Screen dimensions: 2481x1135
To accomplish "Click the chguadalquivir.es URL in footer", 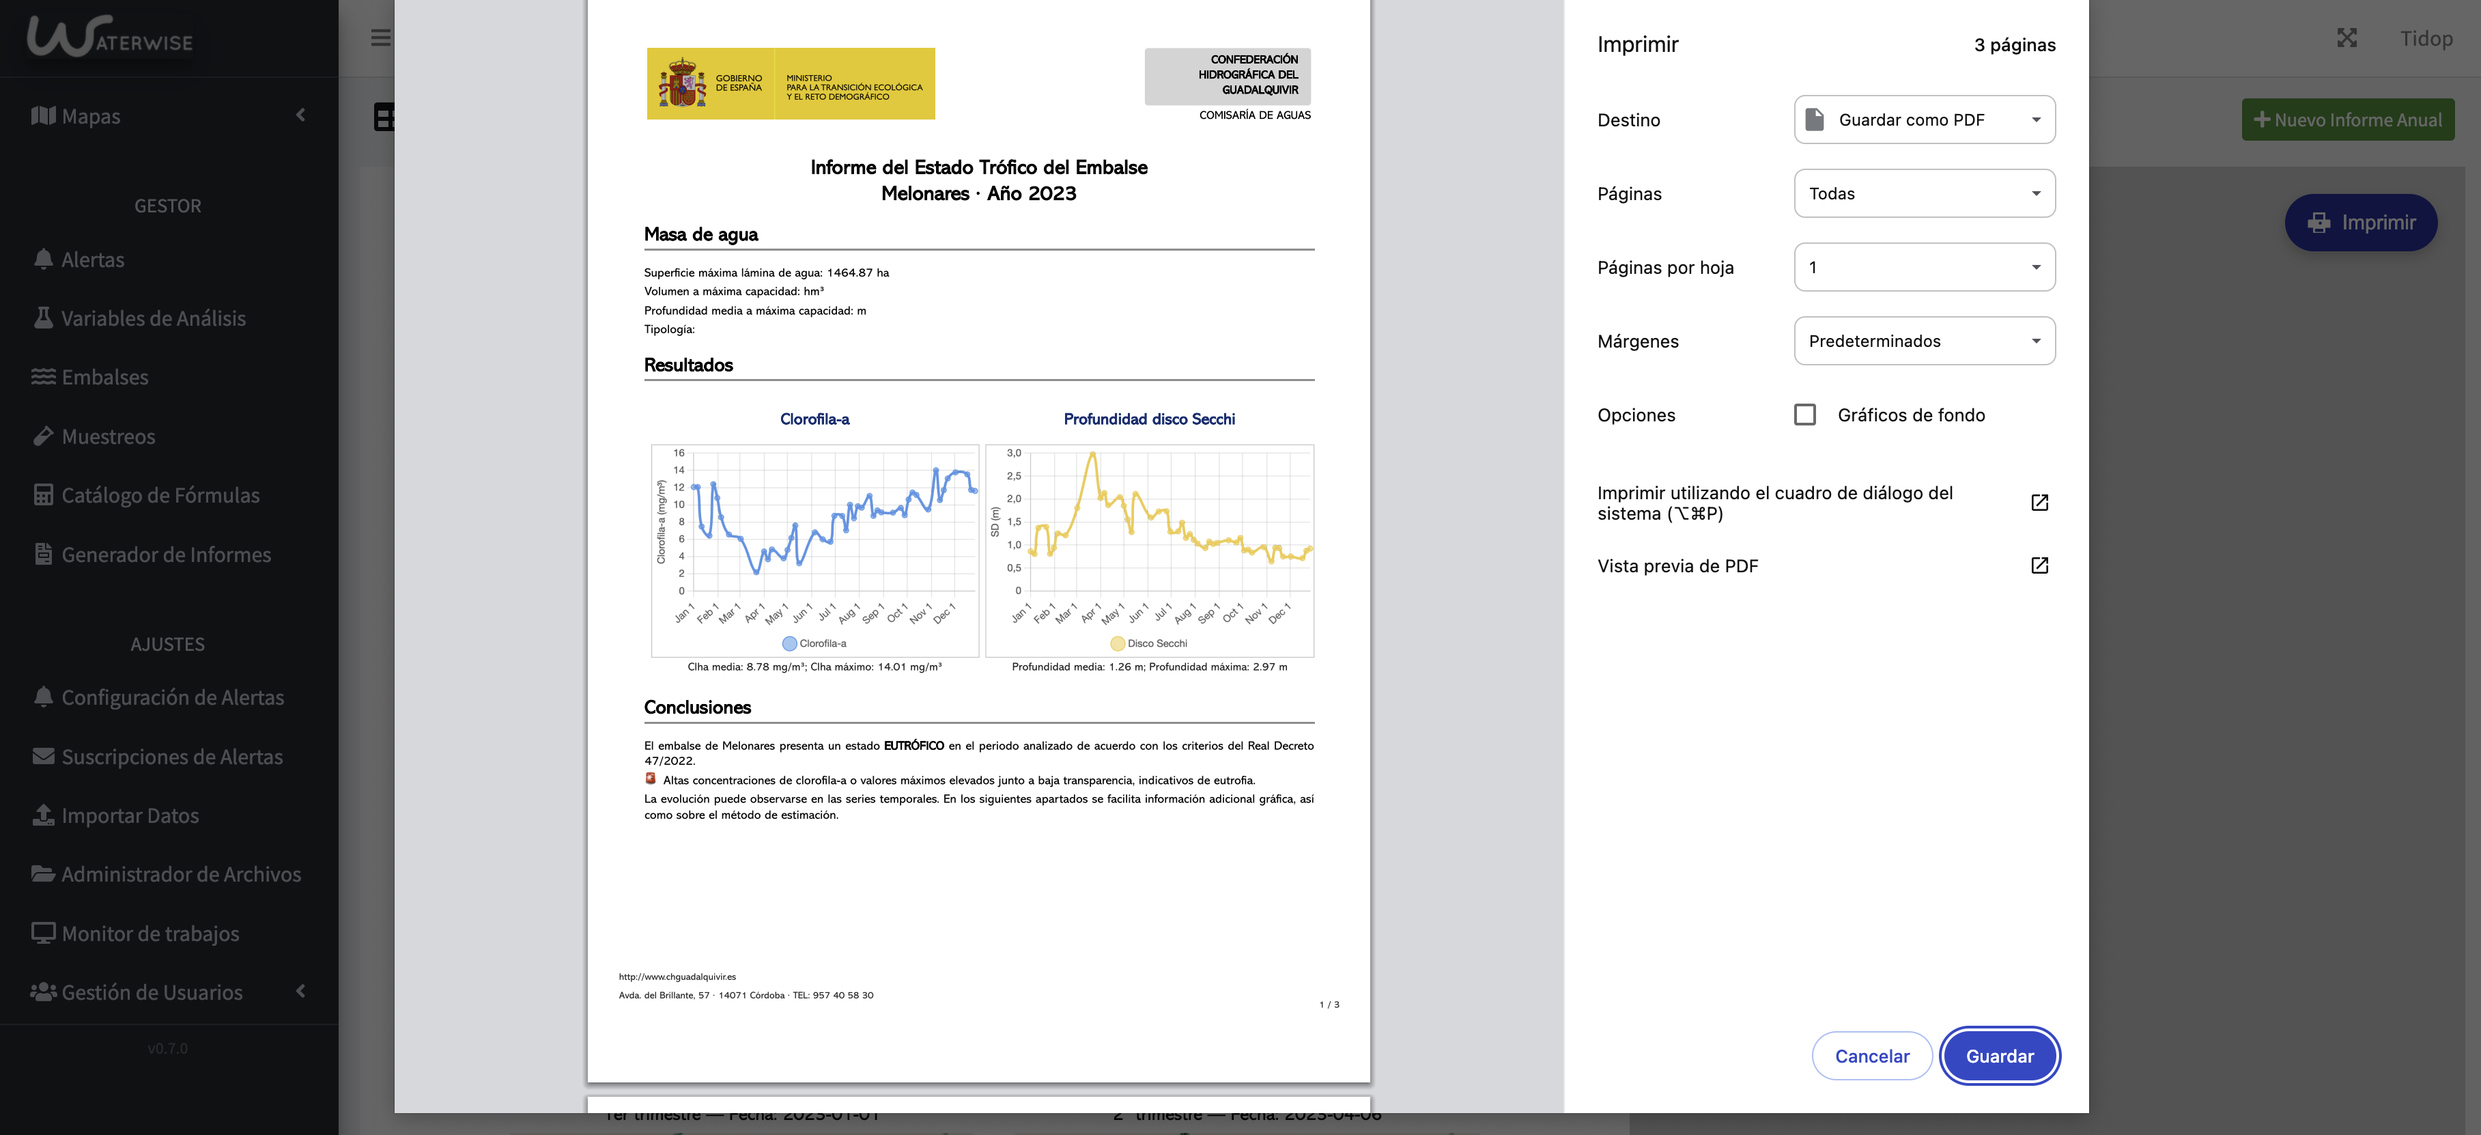I will click(677, 977).
